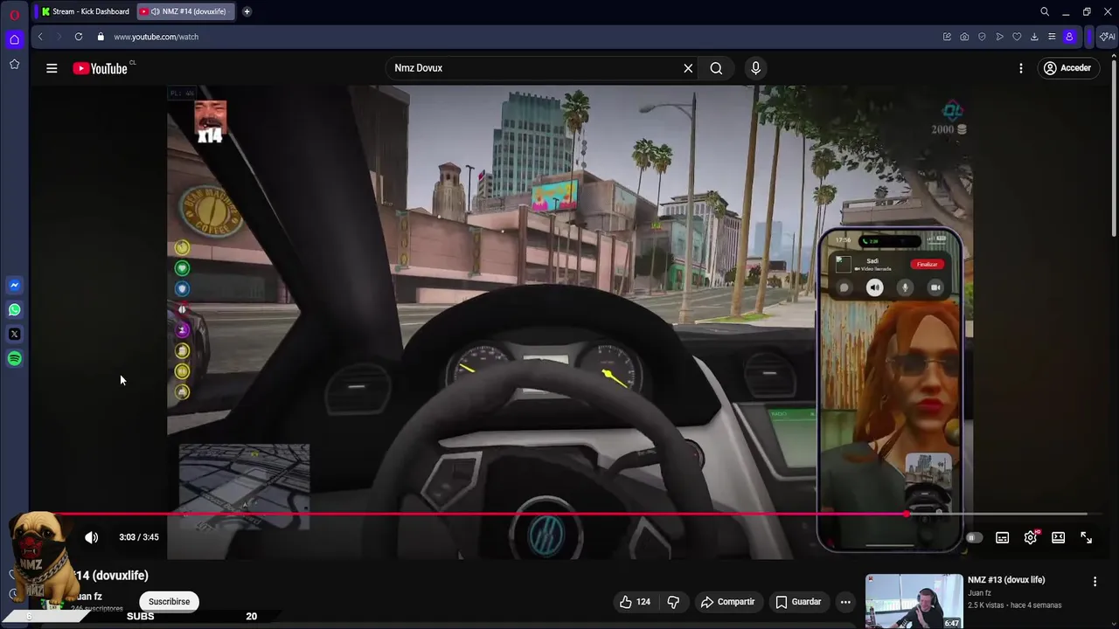Open more video actions ellipsis menu
The height and width of the screenshot is (629, 1119).
coord(845,602)
